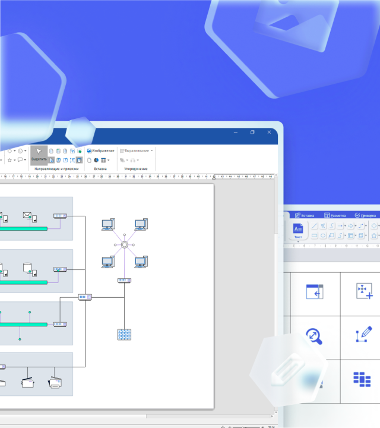Expand dropdown under the Текст button
This screenshot has height=428, width=380.
(x=298, y=241)
